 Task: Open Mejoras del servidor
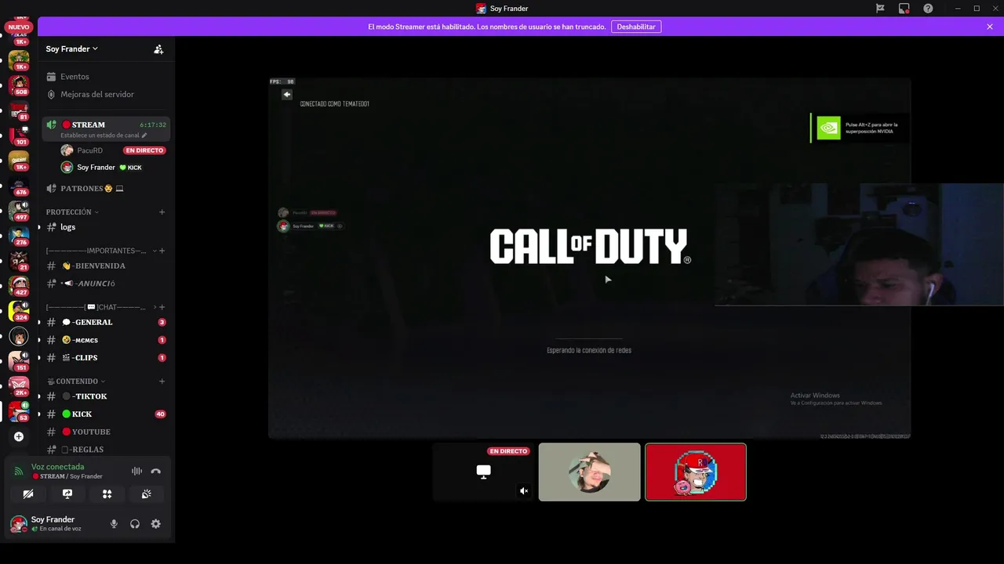tap(106, 94)
